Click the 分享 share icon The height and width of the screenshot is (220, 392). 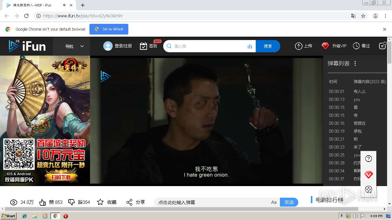129,202
